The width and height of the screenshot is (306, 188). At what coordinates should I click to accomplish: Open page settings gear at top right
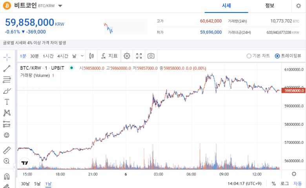pyautogui.click(x=299, y=6)
